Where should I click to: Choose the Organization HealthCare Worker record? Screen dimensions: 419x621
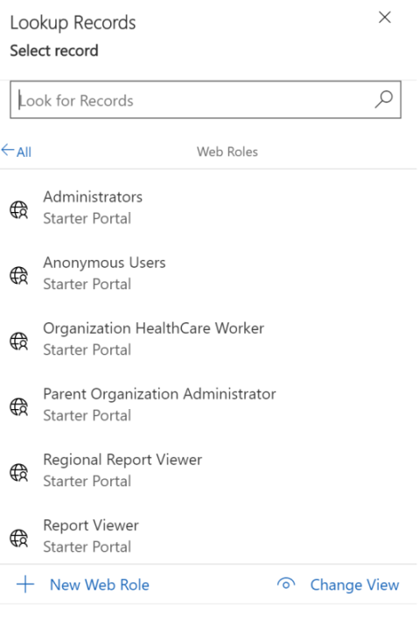pyautogui.click(x=208, y=339)
